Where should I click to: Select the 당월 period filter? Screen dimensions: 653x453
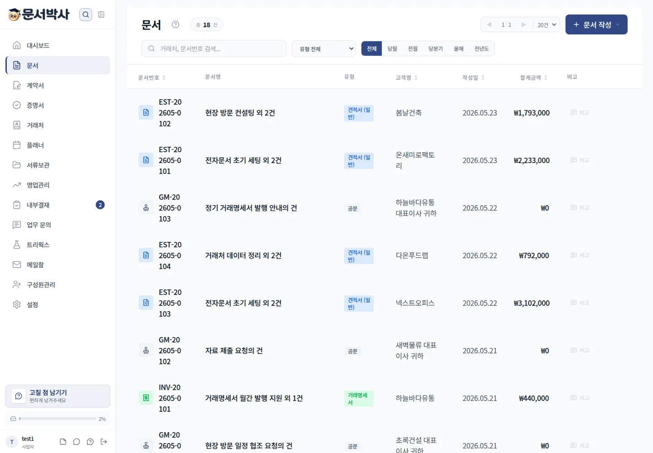click(392, 48)
